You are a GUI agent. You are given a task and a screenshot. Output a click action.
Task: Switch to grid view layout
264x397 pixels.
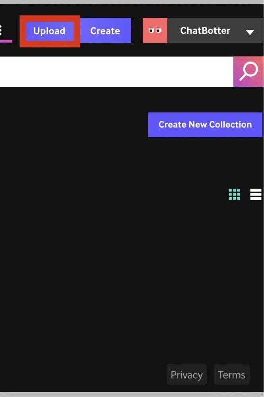(x=235, y=194)
